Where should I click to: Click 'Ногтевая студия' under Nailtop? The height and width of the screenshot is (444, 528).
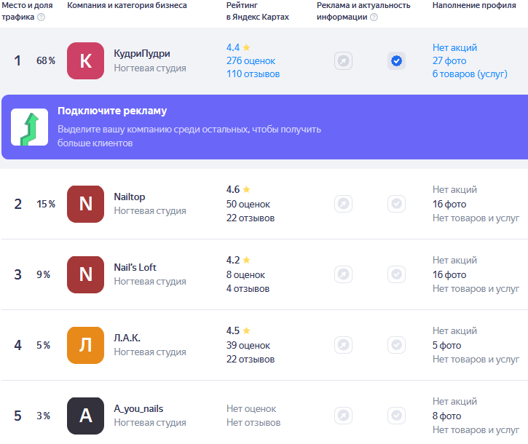(150, 211)
